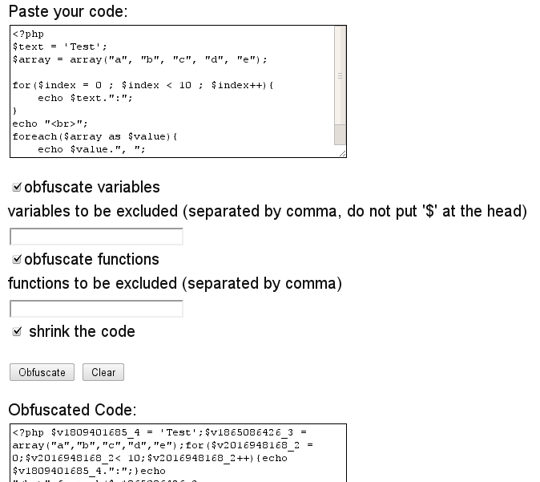Click the code textarea scrollbar thumb
This screenshot has width=540, height=482.
click(340, 75)
